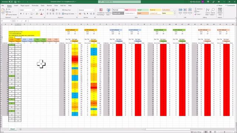The image size is (237, 133).
Task: Open the Font Color dropdown arrow
Action: [x=43, y=14]
